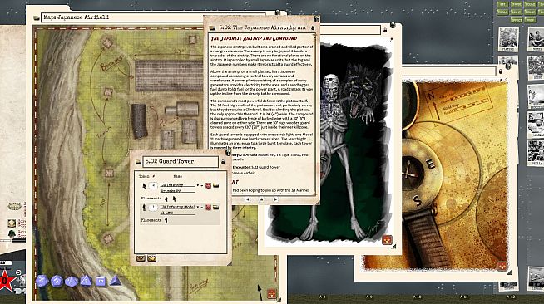Open the Skills photo thumbnail in sidebar
This screenshot has width=544, height=304.
[x=536, y=153]
